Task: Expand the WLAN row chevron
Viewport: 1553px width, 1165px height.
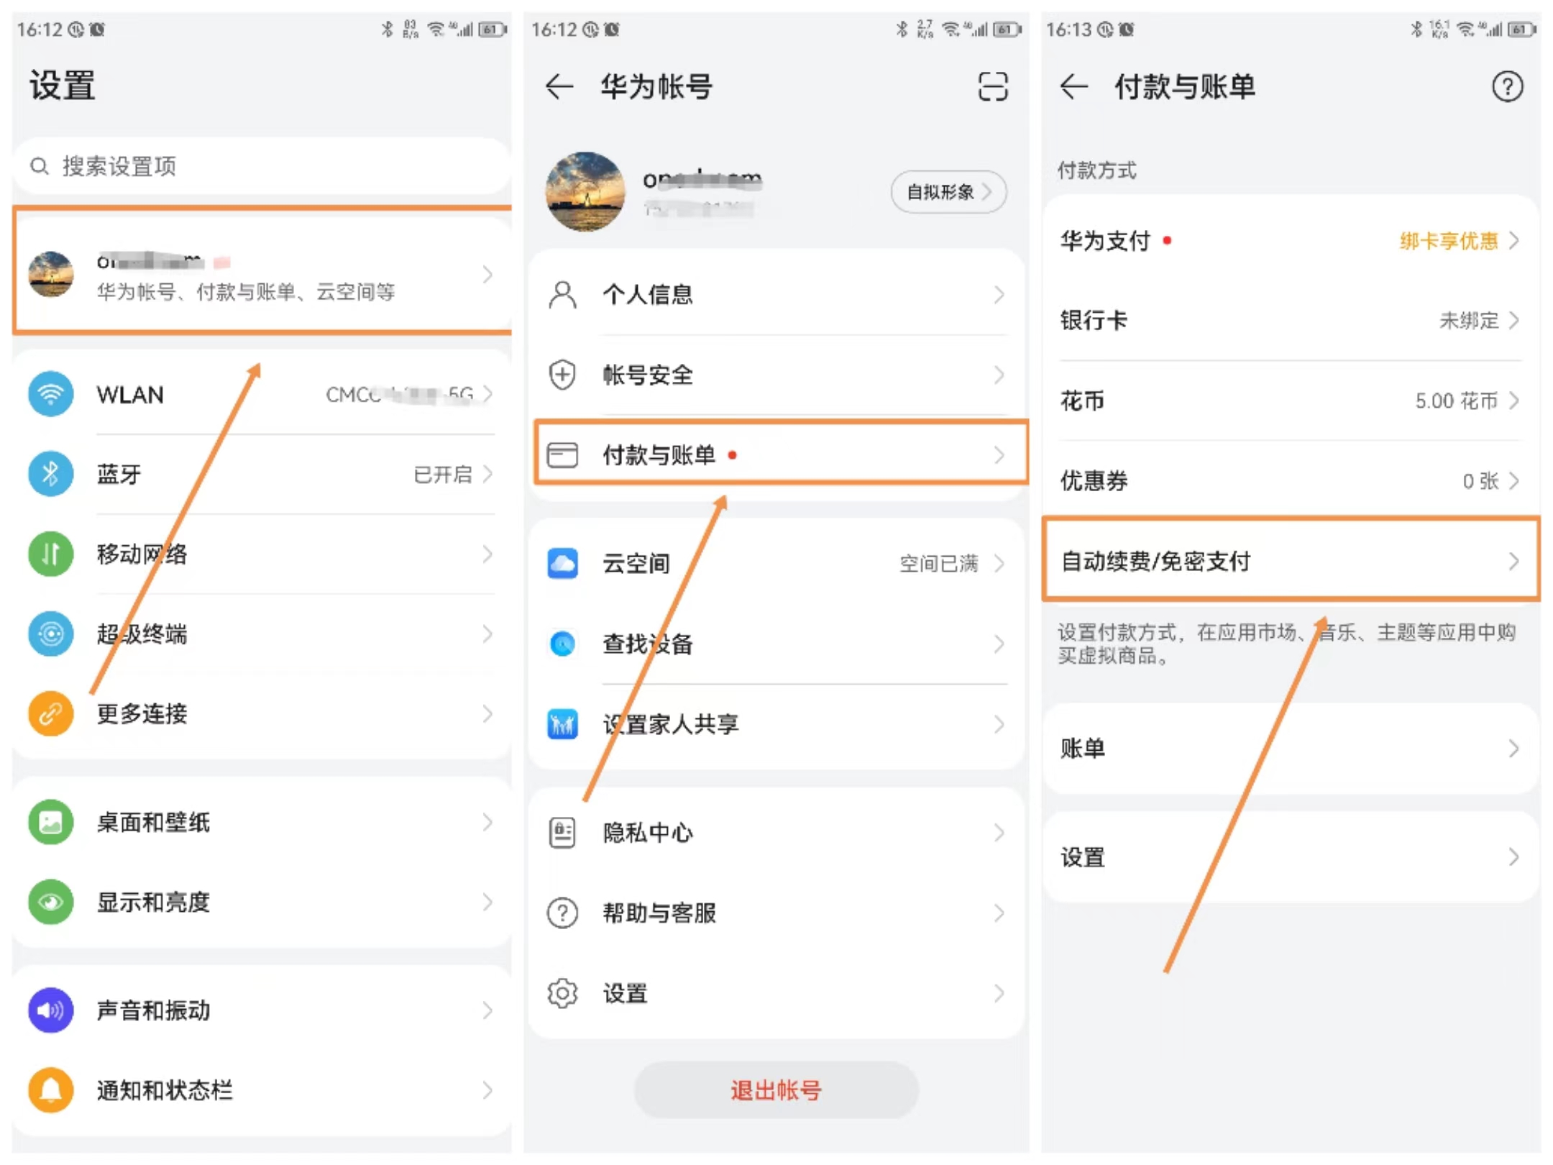Action: point(488,394)
